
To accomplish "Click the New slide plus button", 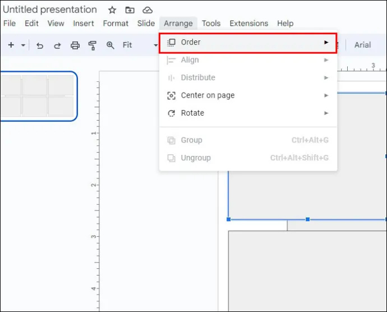I will [x=11, y=45].
